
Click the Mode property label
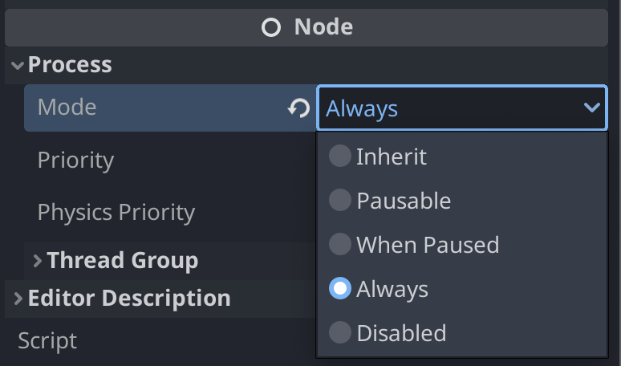click(x=67, y=108)
